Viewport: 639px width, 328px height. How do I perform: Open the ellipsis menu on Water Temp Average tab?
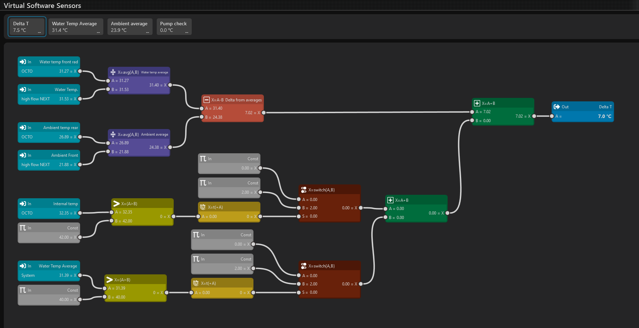[98, 32]
